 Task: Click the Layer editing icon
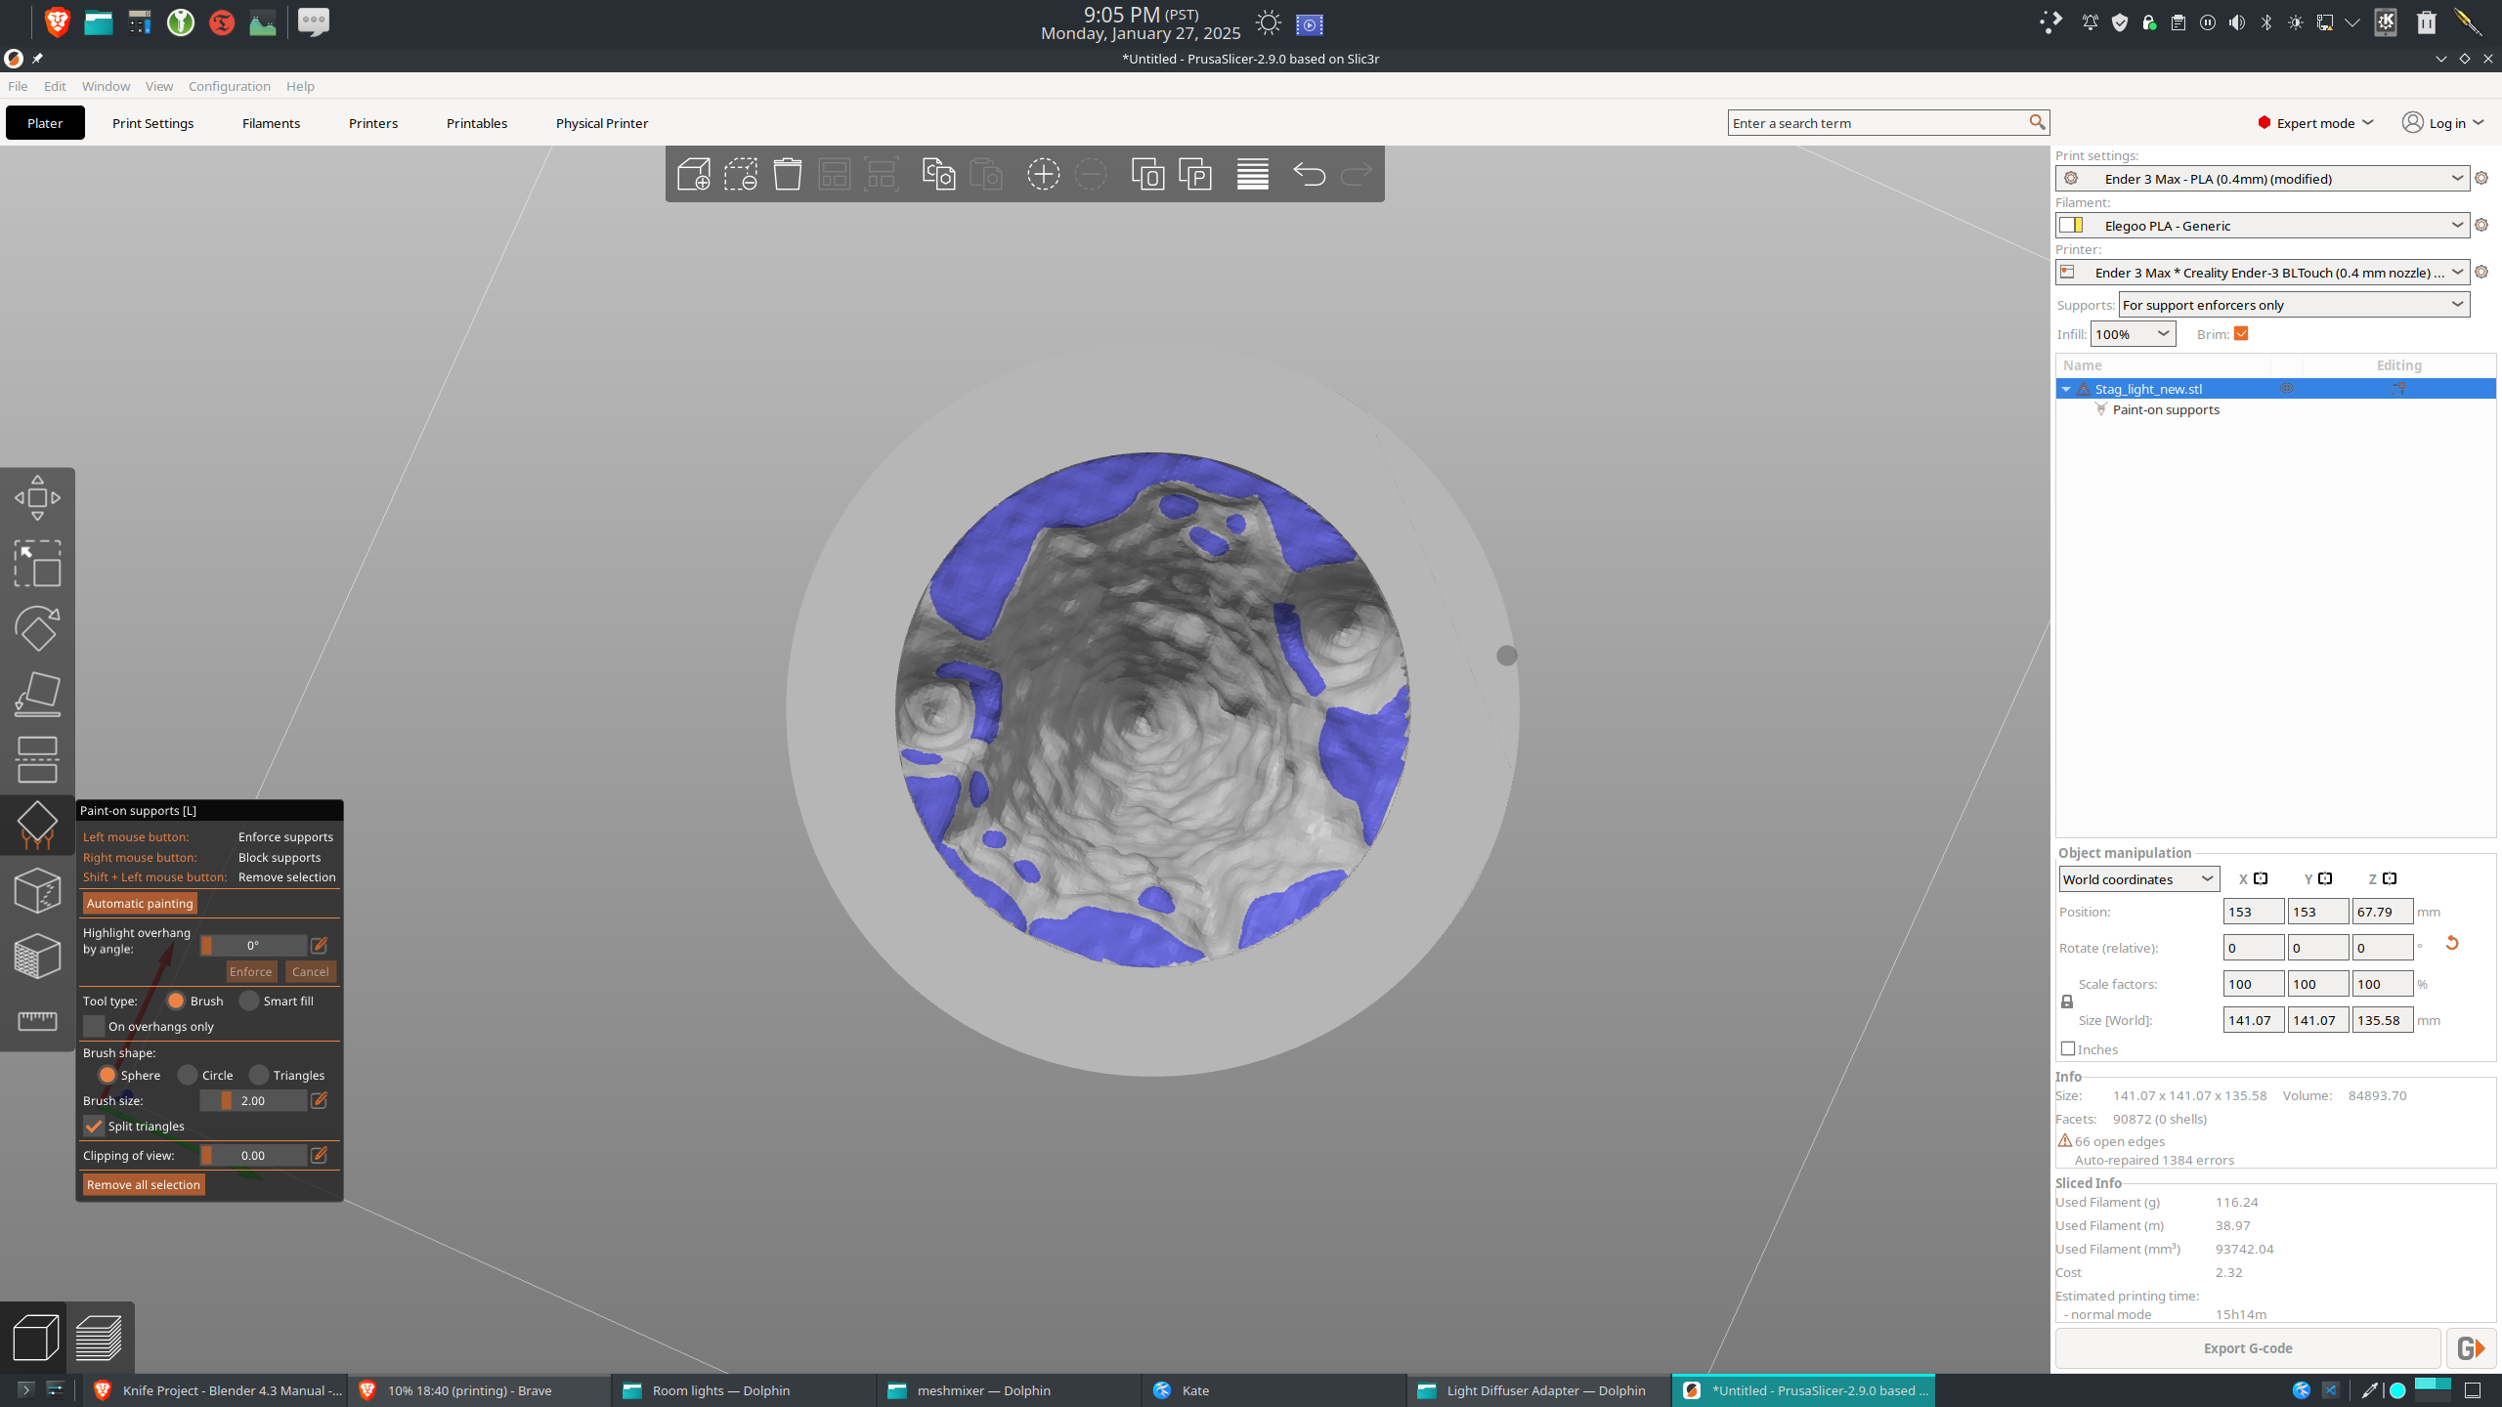tap(1252, 174)
